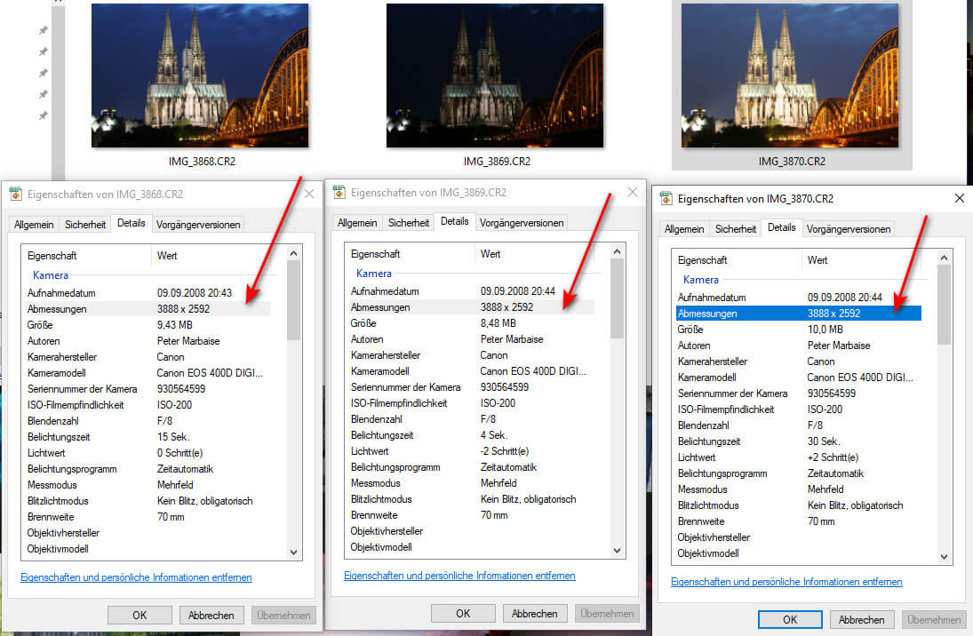
Task: Click scrollbar thumb in IMG_3870.CR2 details list
Action: pos(944,305)
